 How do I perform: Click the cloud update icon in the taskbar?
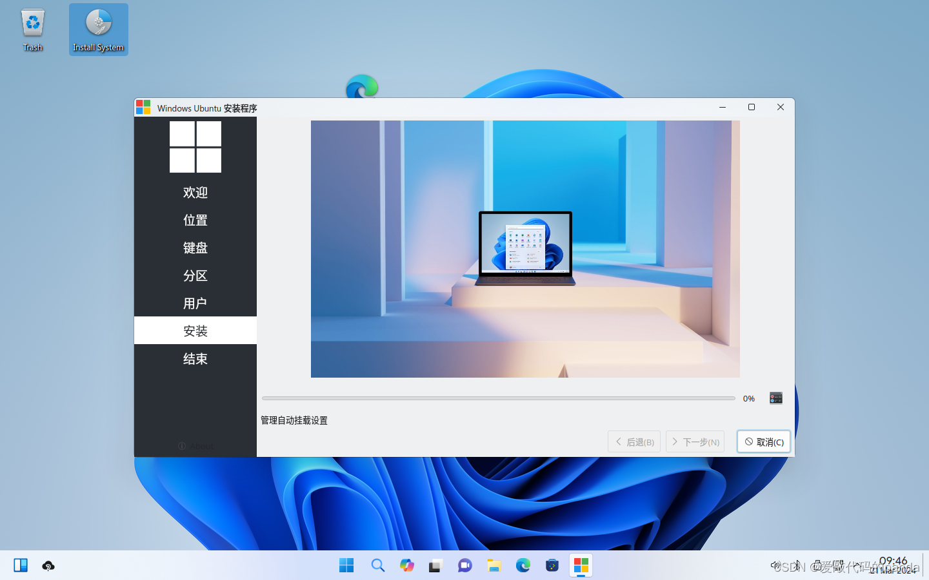pyautogui.click(x=48, y=566)
